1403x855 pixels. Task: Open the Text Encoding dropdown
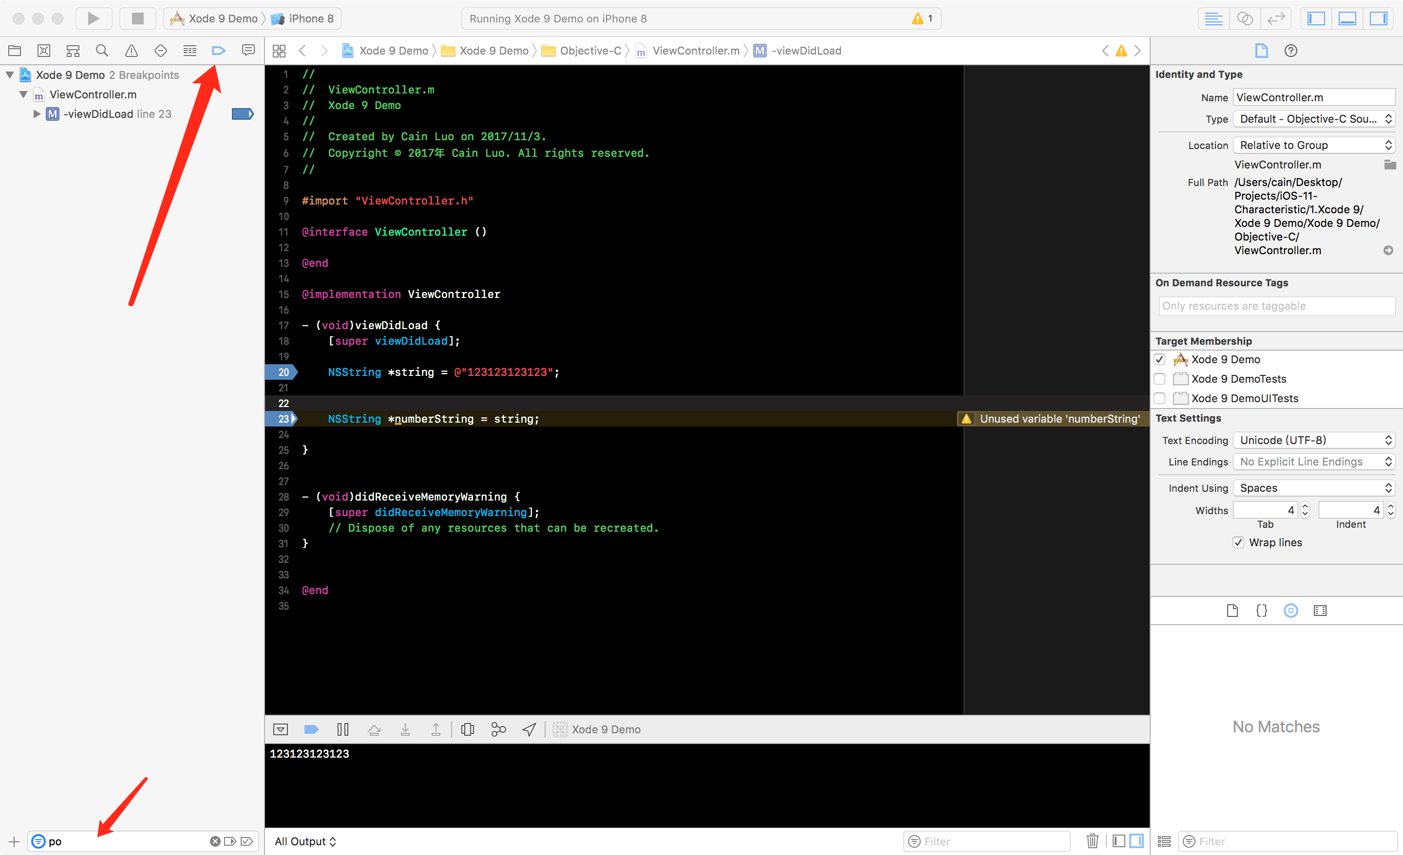pyautogui.click(x=1314, y=440)
